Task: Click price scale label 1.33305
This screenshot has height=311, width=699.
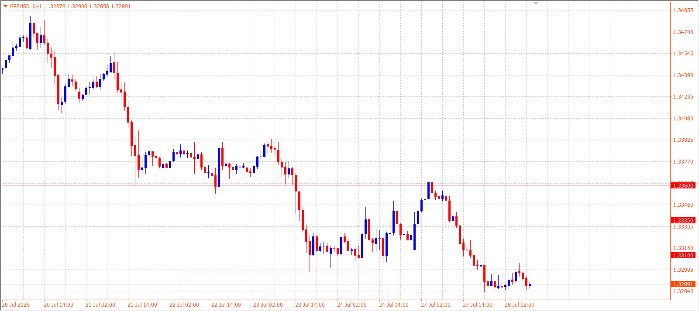Action: pyautogui.click(x=683, y=227)
